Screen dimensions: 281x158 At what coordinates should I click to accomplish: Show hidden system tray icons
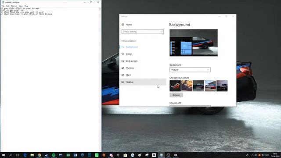tap(252, 155)
